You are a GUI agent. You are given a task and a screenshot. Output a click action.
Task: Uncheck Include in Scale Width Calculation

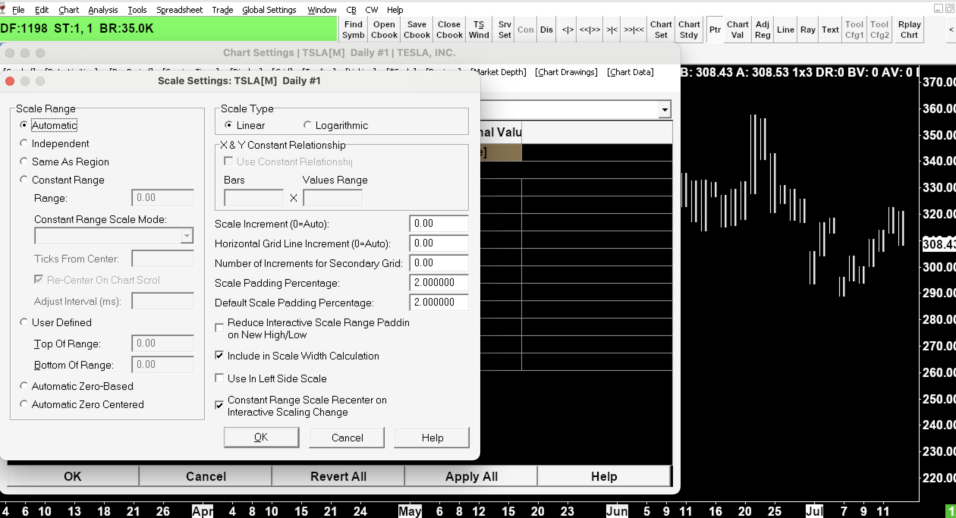219,355
